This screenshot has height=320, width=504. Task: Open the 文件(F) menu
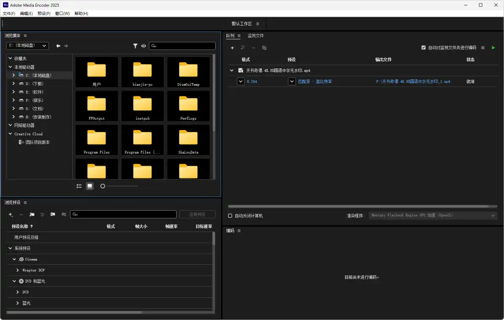(9, 13)
